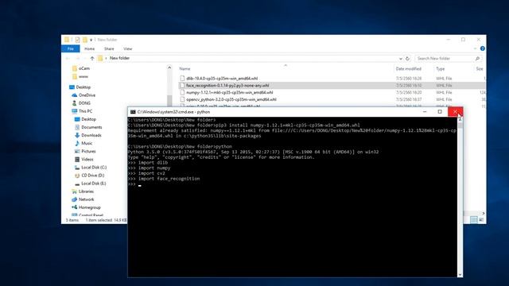Maximize the cmd.exe window
This screenshot has width=509, height=286.
coord(440,111)
